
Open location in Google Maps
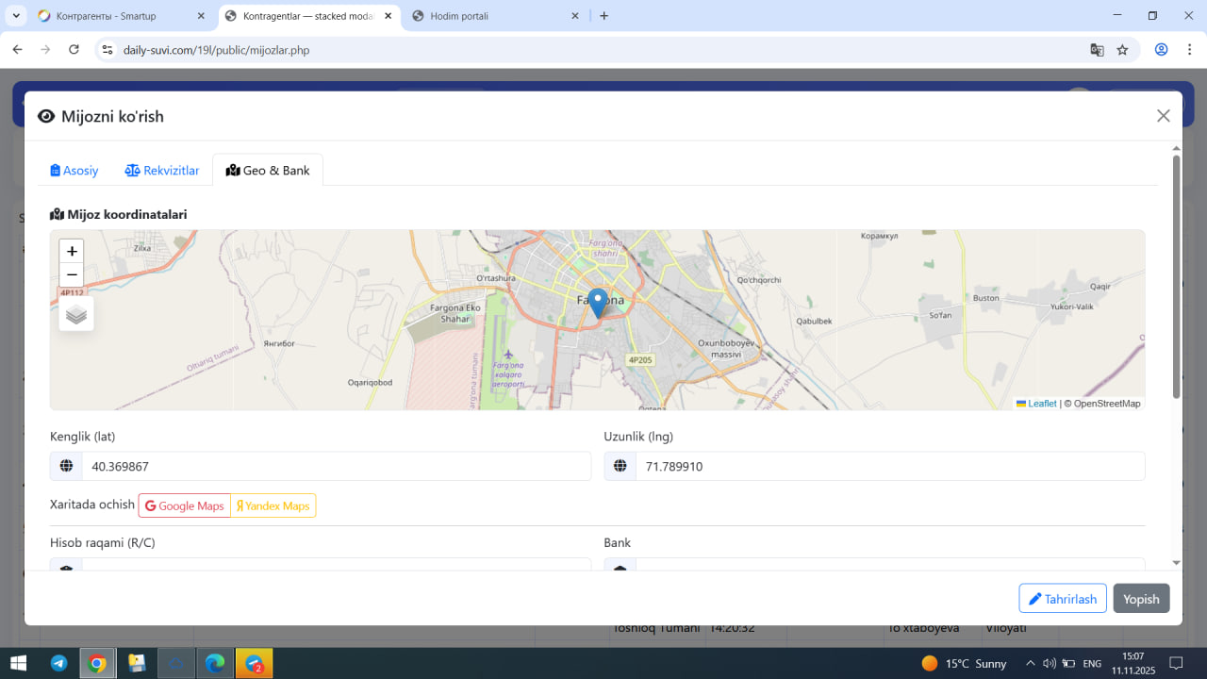pyautogui.click(x=185, y=506)
